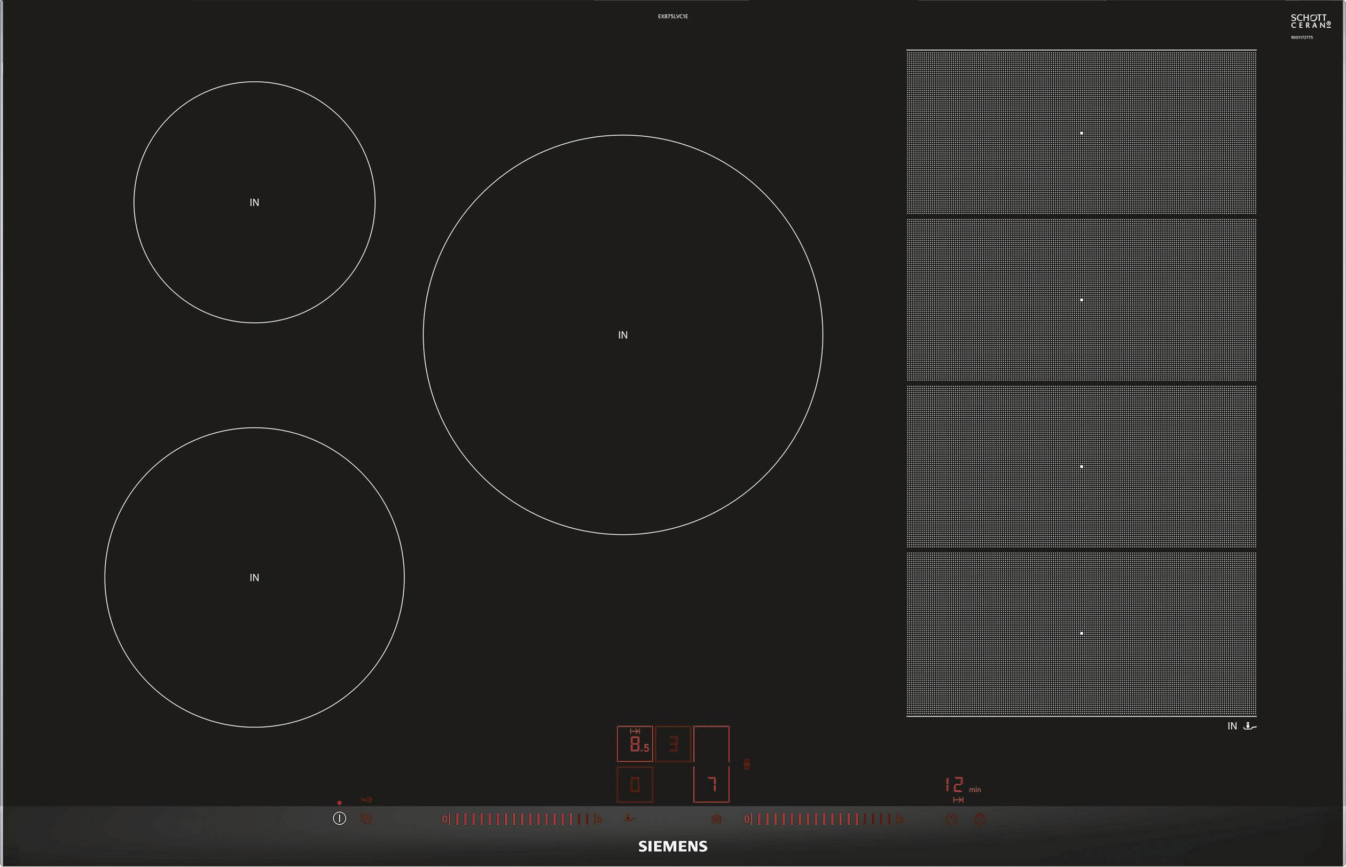Select hotplate display showing 3
1346x867 pixels.
click(674, 744)
